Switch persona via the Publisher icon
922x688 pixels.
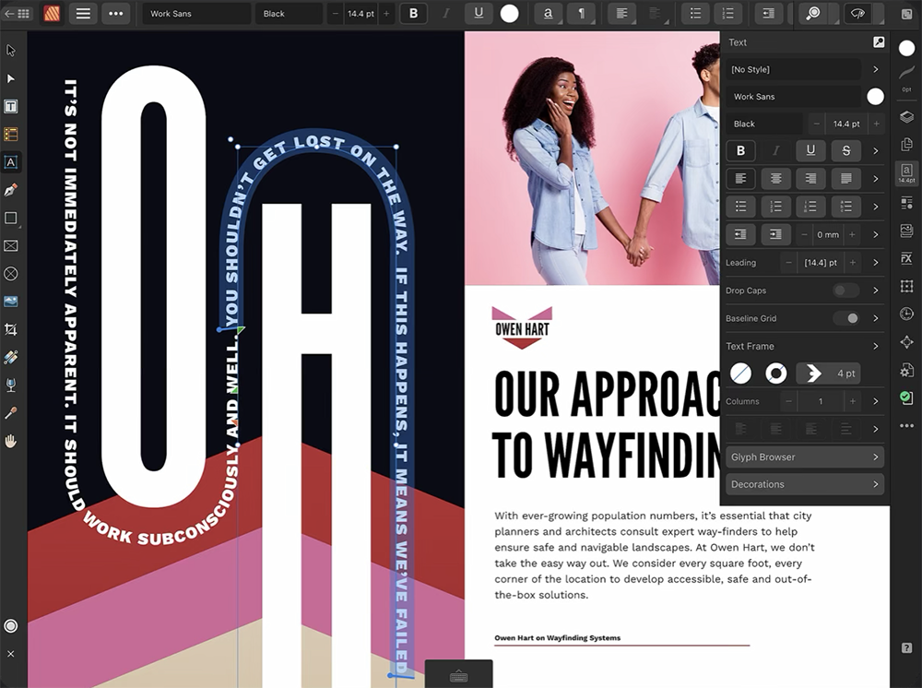pos(52,14)
